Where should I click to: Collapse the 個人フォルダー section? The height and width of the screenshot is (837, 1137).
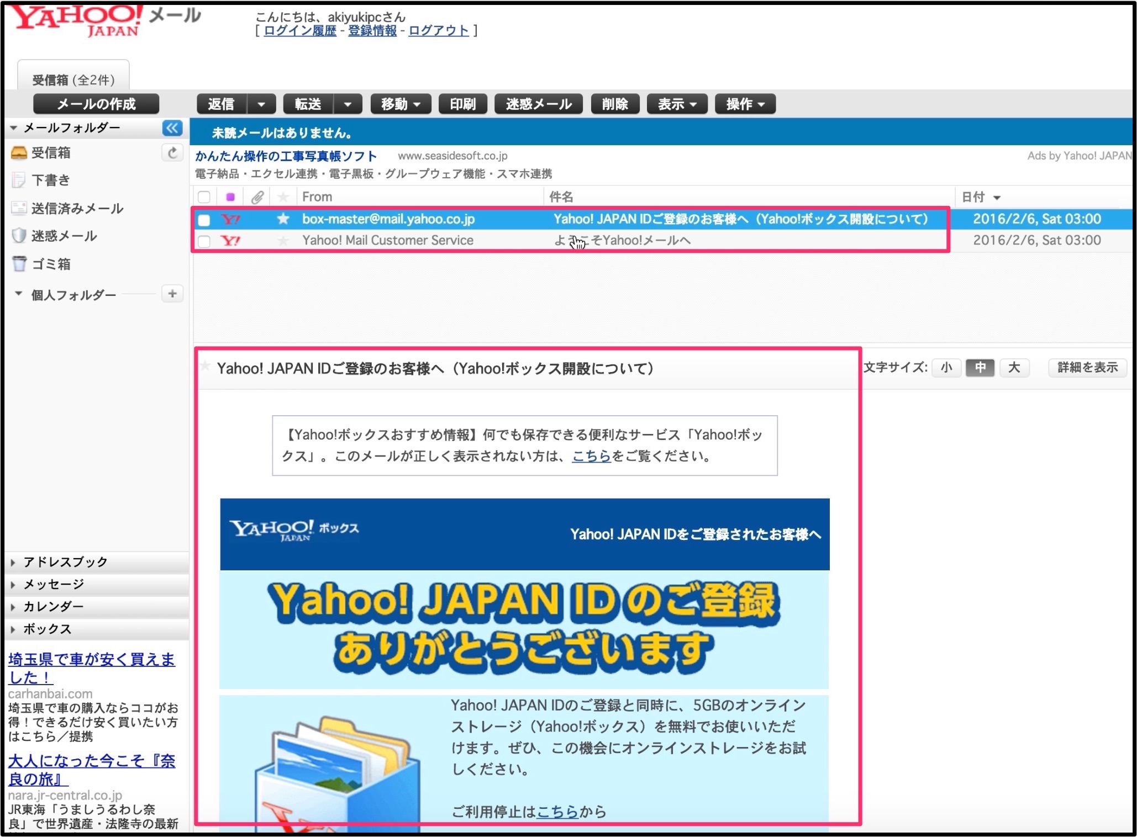19,294
